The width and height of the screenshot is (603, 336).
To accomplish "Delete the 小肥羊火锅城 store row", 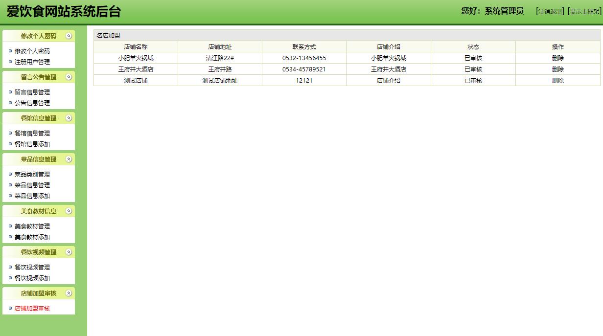I will click(x=558, y=58).
